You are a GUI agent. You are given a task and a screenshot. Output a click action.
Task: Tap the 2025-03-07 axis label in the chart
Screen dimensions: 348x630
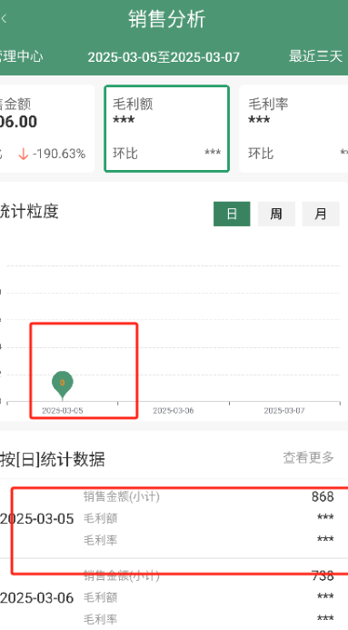[284, 411]
